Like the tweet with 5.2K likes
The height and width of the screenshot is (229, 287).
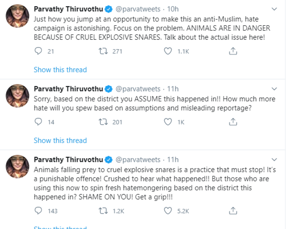pyautogui.click(x=168, y=211)
